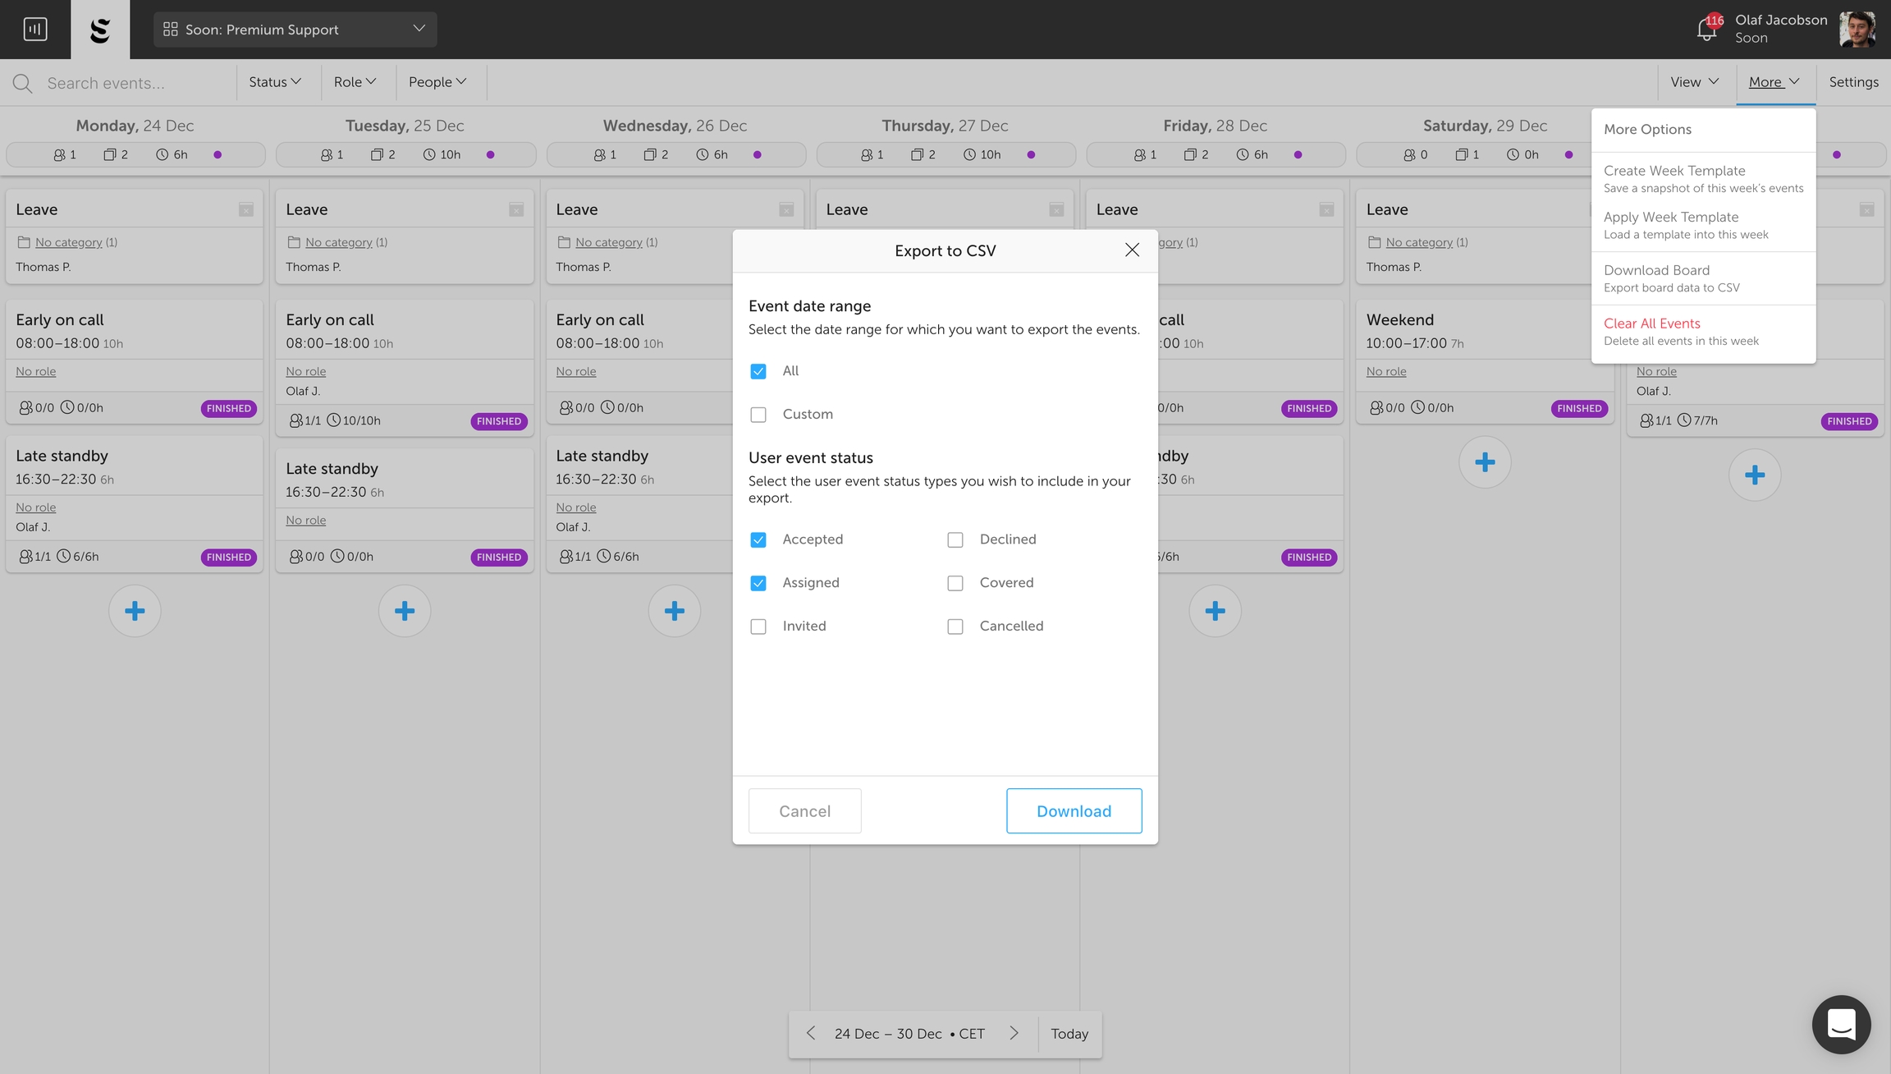Viewport: 1891px width, 1074px height.
Task: Uncheck the Accepted status checkbox
Action: coord(758,539)
